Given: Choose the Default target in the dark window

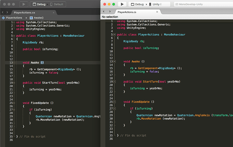Looking at the screenshot, I should point(57,4).
